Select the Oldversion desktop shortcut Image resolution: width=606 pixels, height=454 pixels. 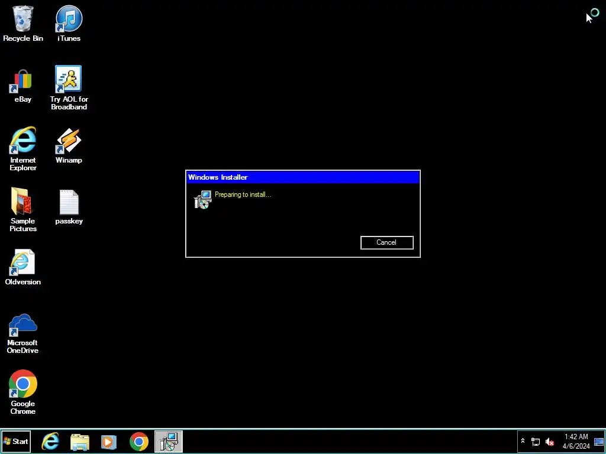click(23, 267)
